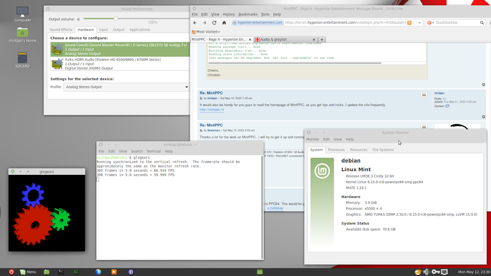491x276 pixels.
Task: Open Computer desktop icon
Action: coord(23,14)
